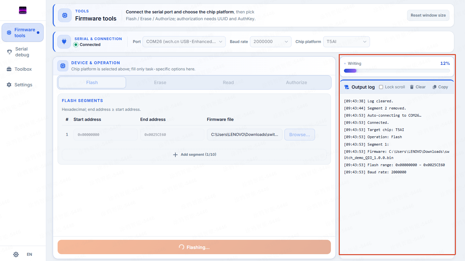Switch to the Authorize tab
The height and width of the screenshot is (261, 465).
coord(296,82)
